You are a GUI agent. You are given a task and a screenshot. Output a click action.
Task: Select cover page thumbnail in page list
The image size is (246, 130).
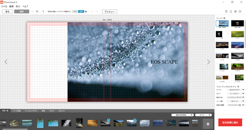(x=222, y=24)
